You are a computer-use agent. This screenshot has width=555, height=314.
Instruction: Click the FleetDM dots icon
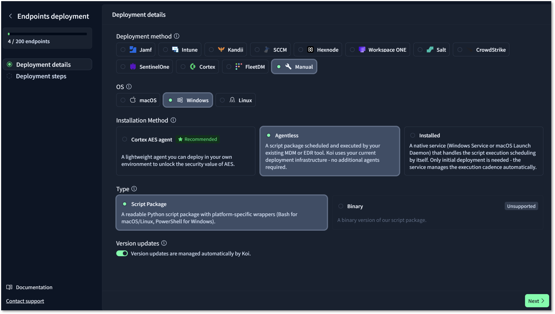click(x=239, y=66)
